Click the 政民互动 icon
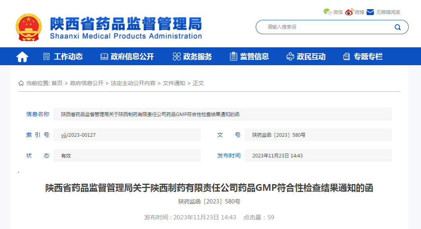 [290, 56]
